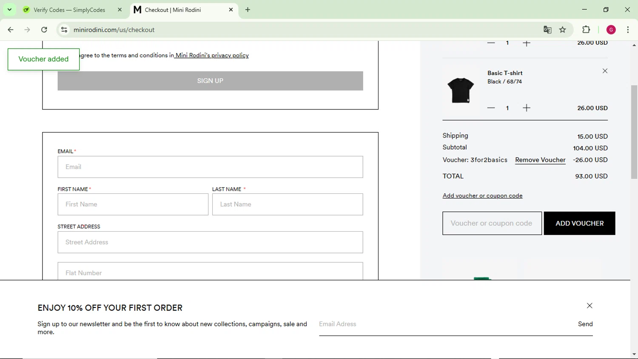Click the ADD VOUCHER button

point(579,223)
